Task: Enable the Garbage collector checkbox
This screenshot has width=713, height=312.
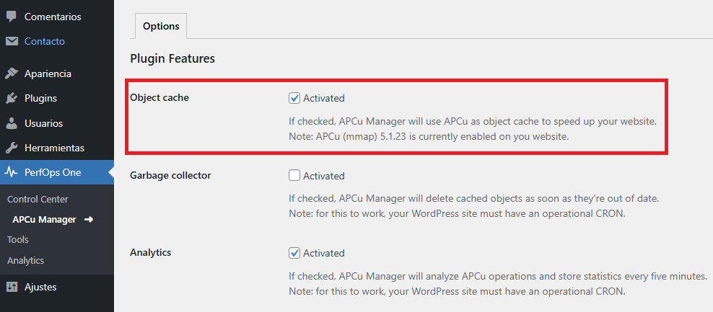Action: click(294, 175)
